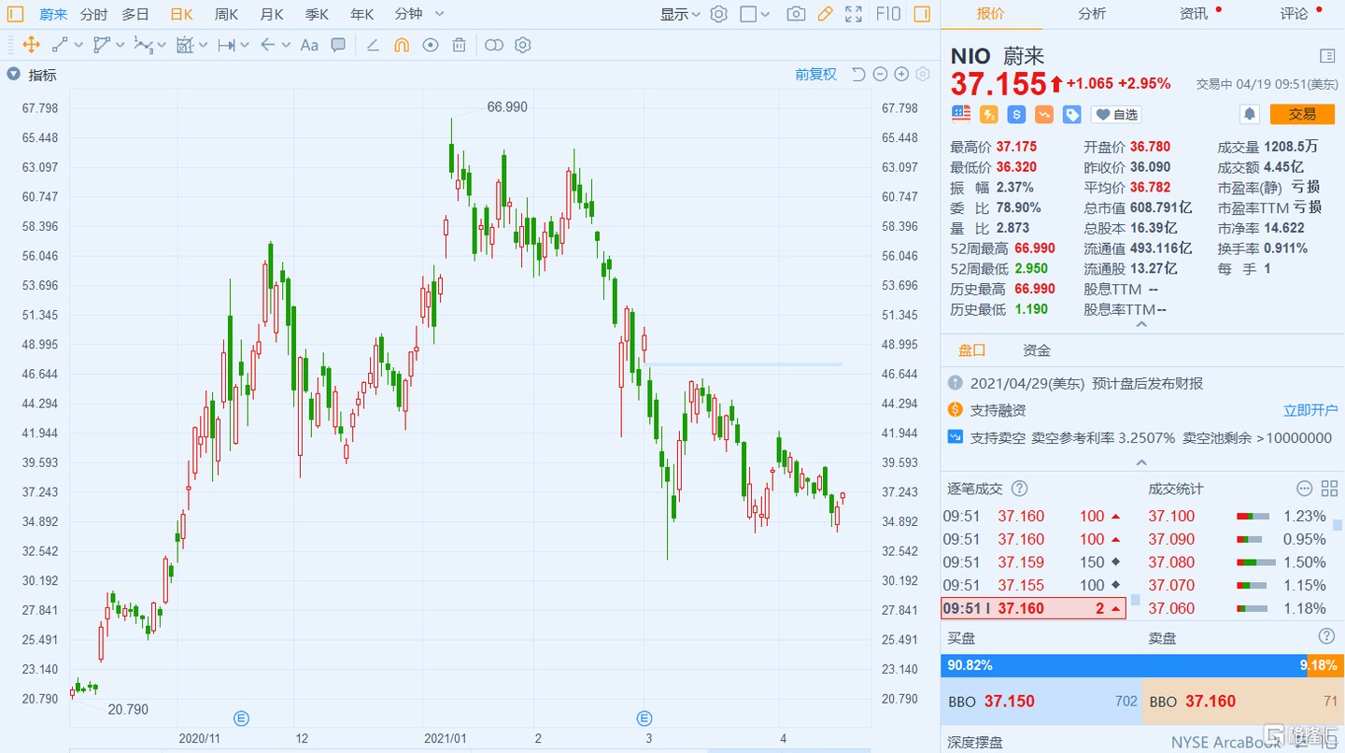The width and height of the screenshot is (1345, 753).
Task: Select the orange pencil drawing tool icon
Action: 825,14
